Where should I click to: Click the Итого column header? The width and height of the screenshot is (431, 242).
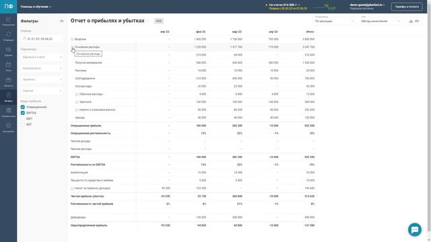point(310,32)
